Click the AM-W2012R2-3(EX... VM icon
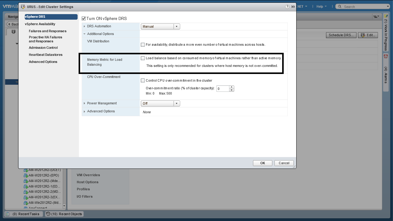This screenshot has height=221, width=393. pyautogui.click(x=26, y=197)
